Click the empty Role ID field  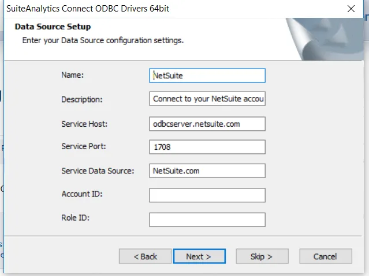click(x=207, y=220)
